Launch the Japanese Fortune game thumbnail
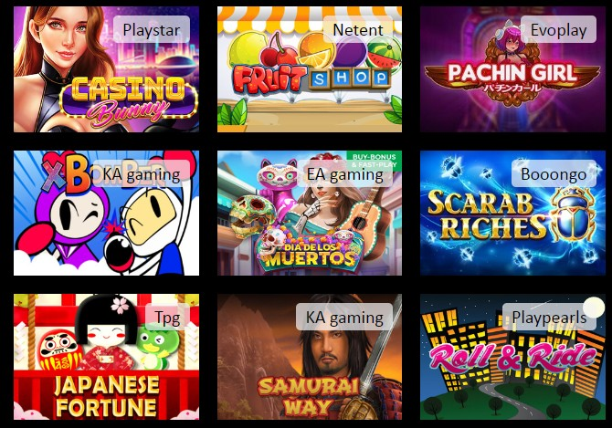 (x=106, y=357)
